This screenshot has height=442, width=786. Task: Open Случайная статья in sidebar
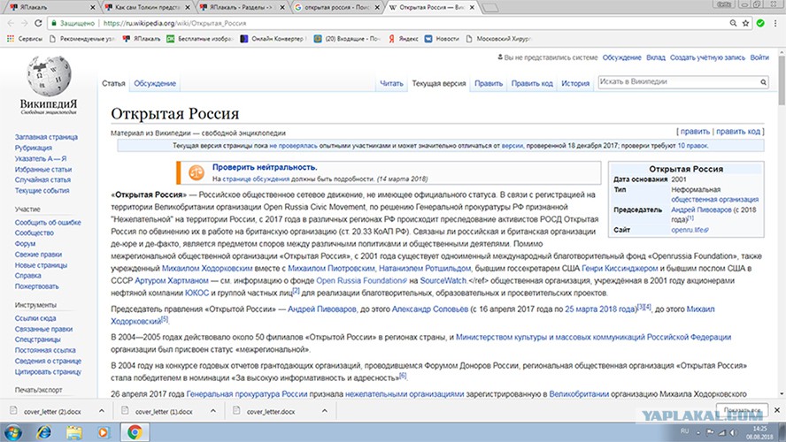pyautogui.click(x=42, y=179)
